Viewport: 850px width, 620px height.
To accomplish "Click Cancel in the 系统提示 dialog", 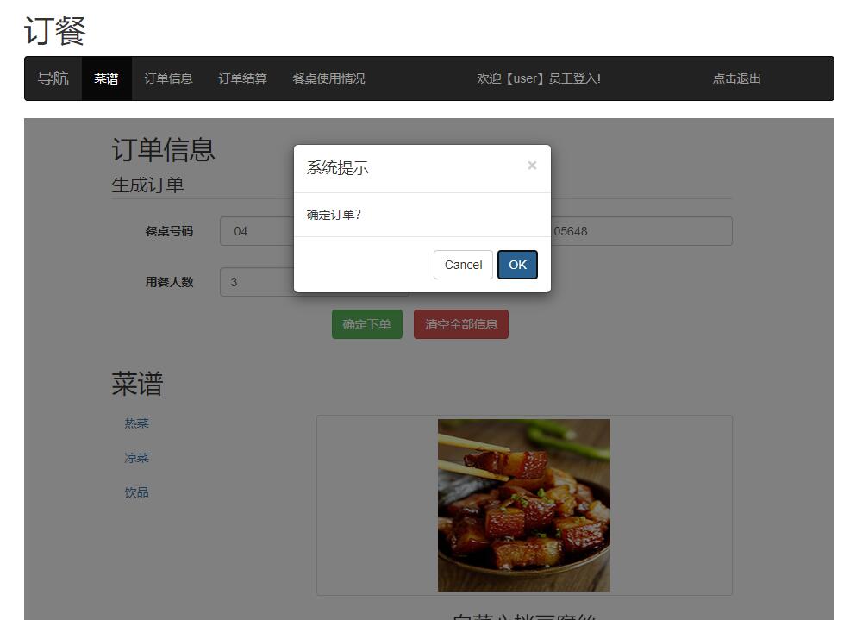I will (x=462, y=265).
